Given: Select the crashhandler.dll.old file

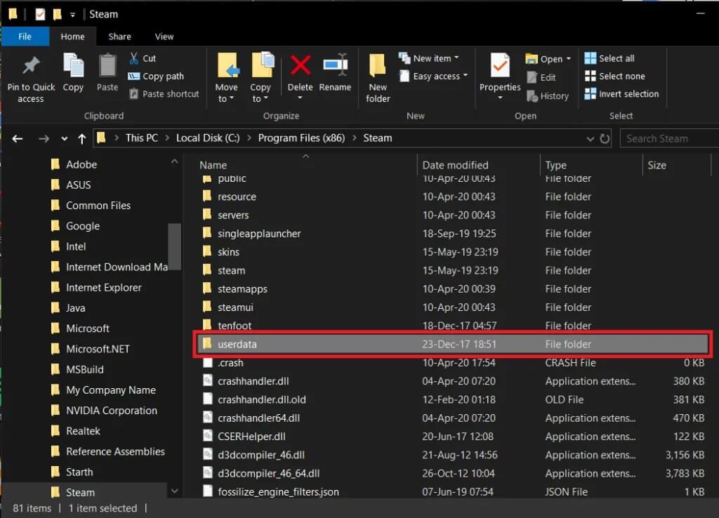Looking at the screenshot, I should [453, 400].
